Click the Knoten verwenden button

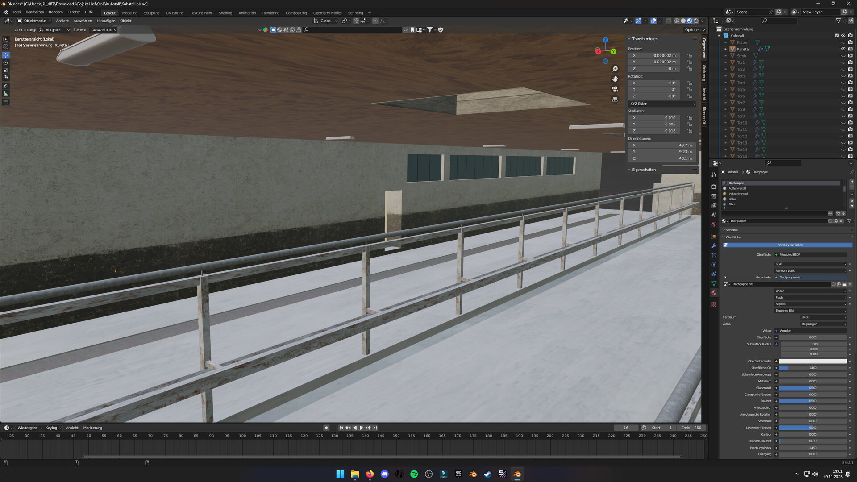click(790, 245)
